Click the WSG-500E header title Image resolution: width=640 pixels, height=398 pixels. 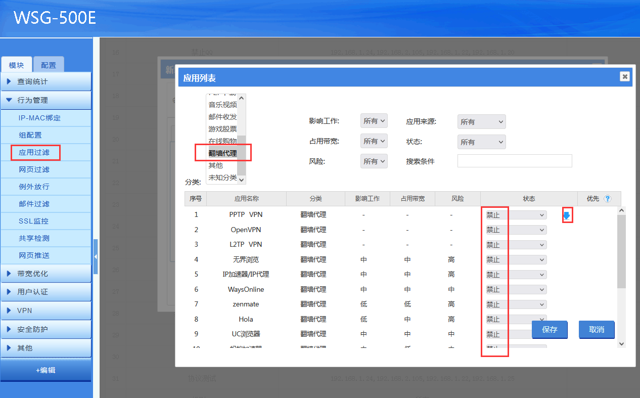[x=55, y=18]
